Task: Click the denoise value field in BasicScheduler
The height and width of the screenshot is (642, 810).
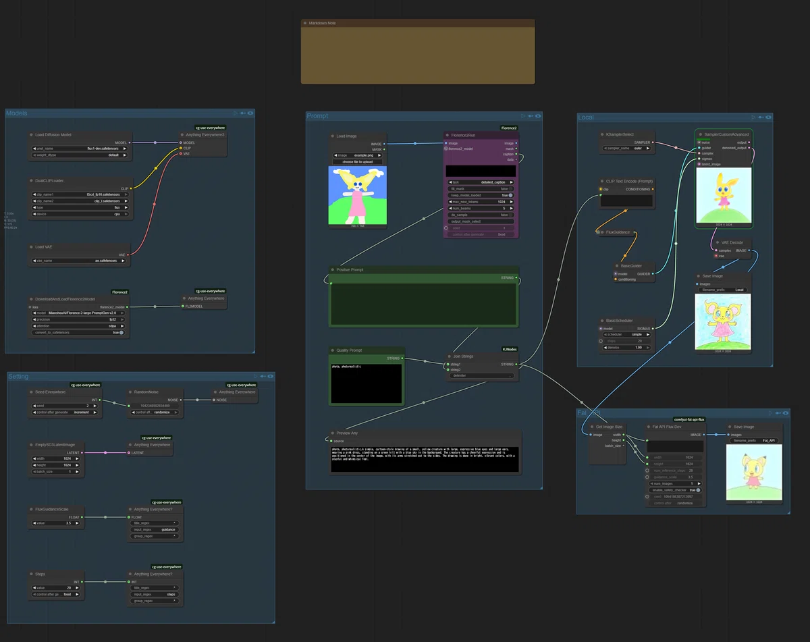Action: pyautogui.click(x=626, y=347)
